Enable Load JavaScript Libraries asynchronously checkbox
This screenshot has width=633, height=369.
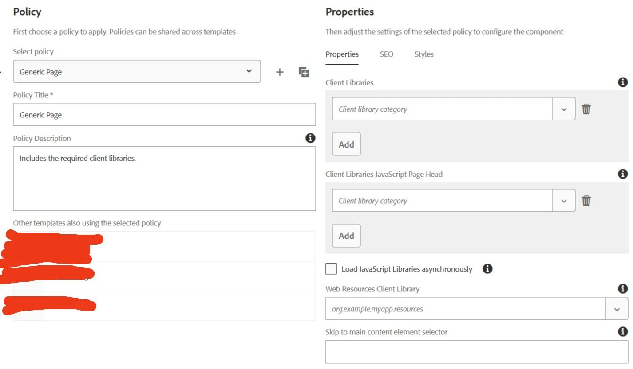tap(331, 269)
